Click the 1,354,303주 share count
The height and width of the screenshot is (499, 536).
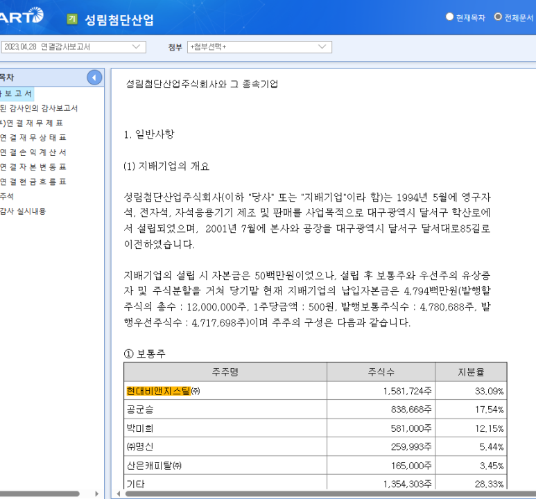click(408, 484)
